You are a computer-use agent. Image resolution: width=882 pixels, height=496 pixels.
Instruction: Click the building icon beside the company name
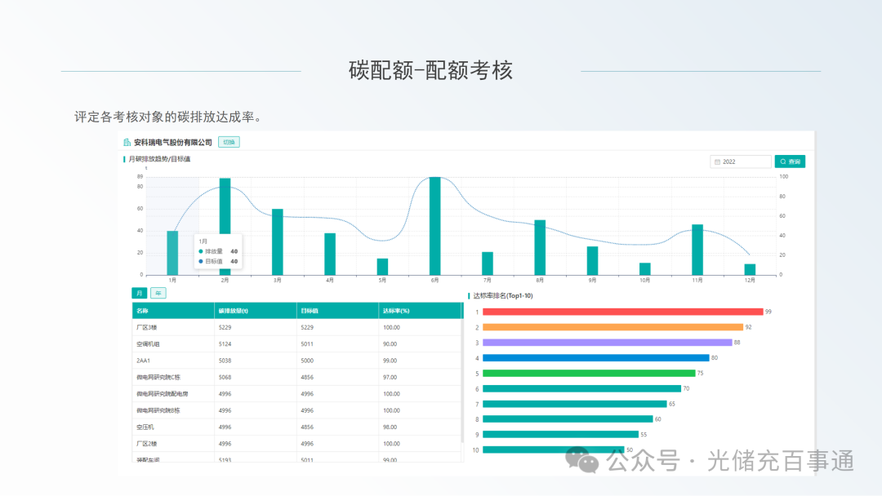(127, 143)
